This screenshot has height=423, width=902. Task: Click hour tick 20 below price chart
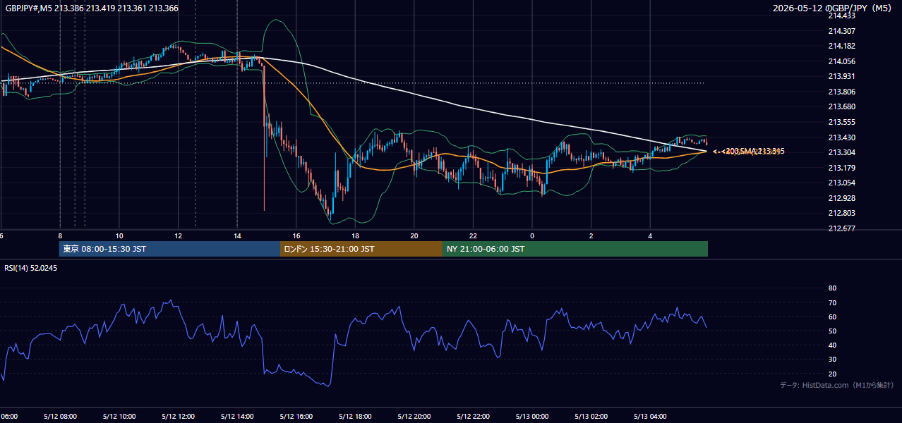pyautogui.click(x=414, y=235)
